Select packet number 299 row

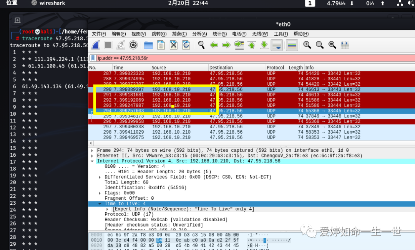(251, 137)
